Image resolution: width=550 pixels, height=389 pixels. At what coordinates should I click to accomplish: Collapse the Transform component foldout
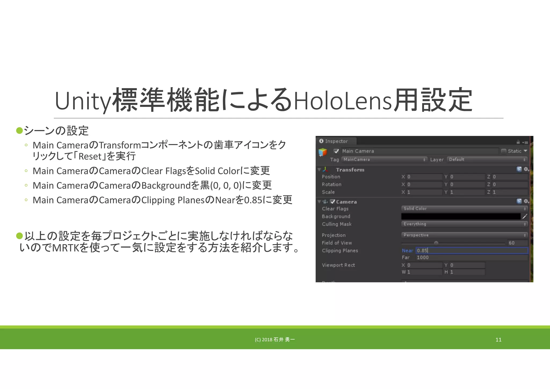(319, 170)
